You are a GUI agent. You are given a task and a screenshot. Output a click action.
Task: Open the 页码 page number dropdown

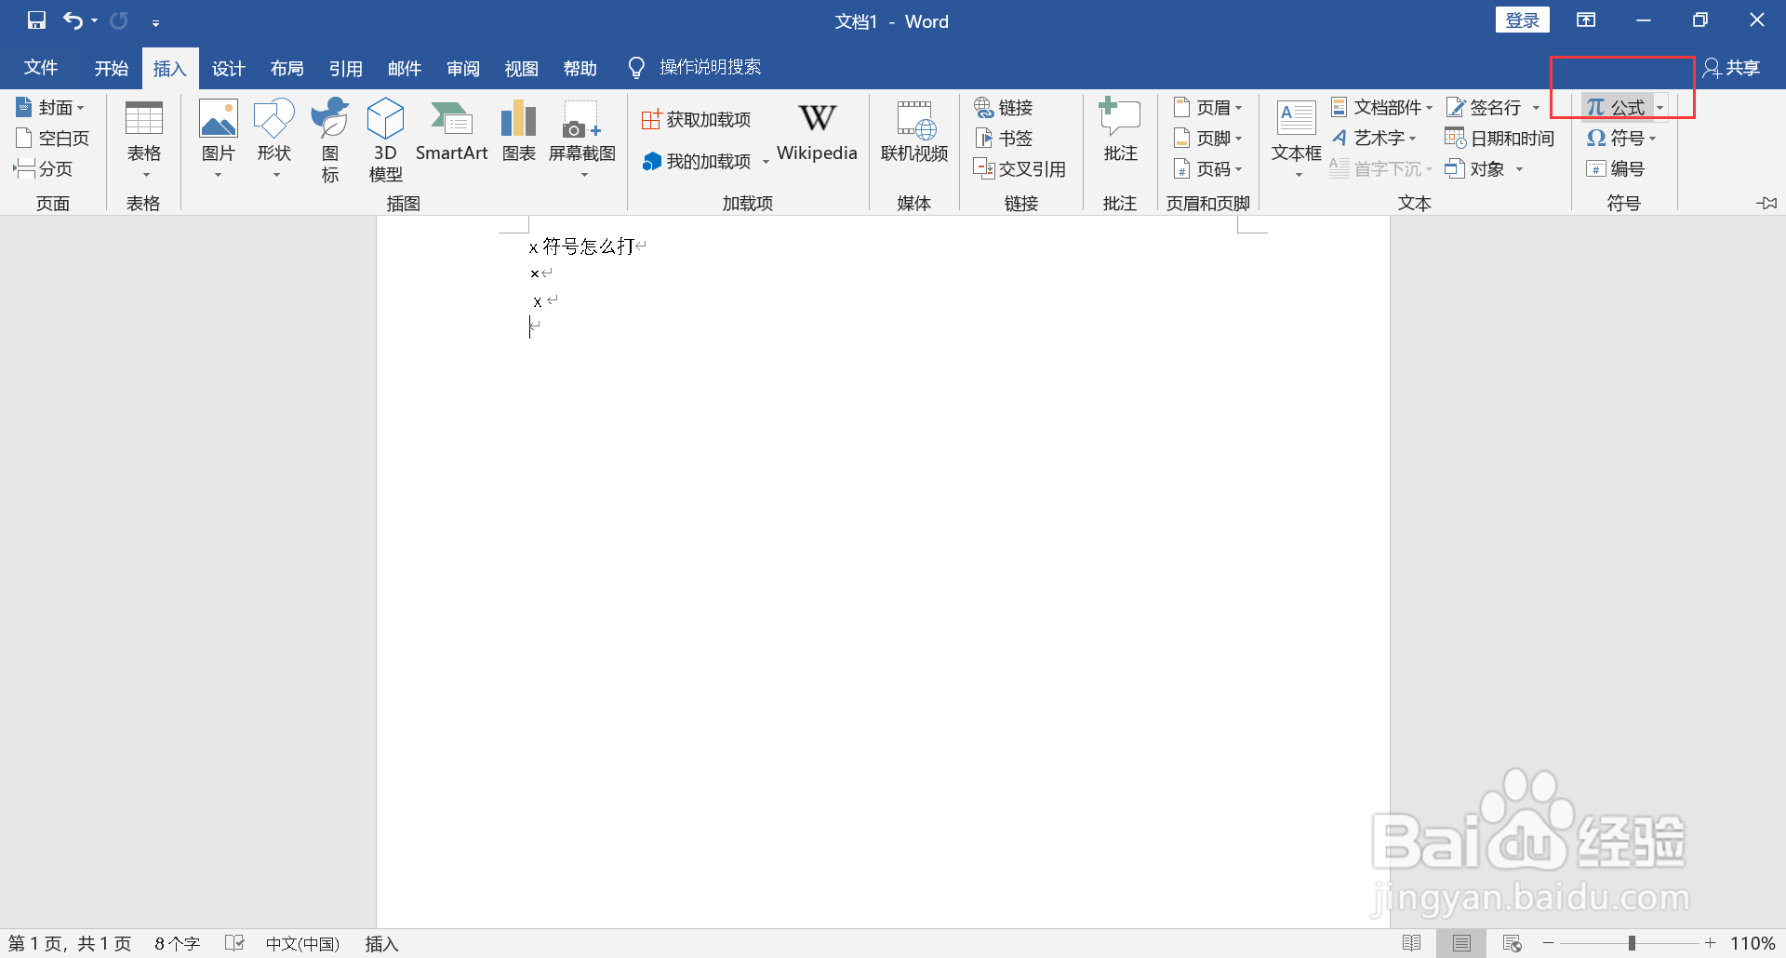tap(1207, 169)
